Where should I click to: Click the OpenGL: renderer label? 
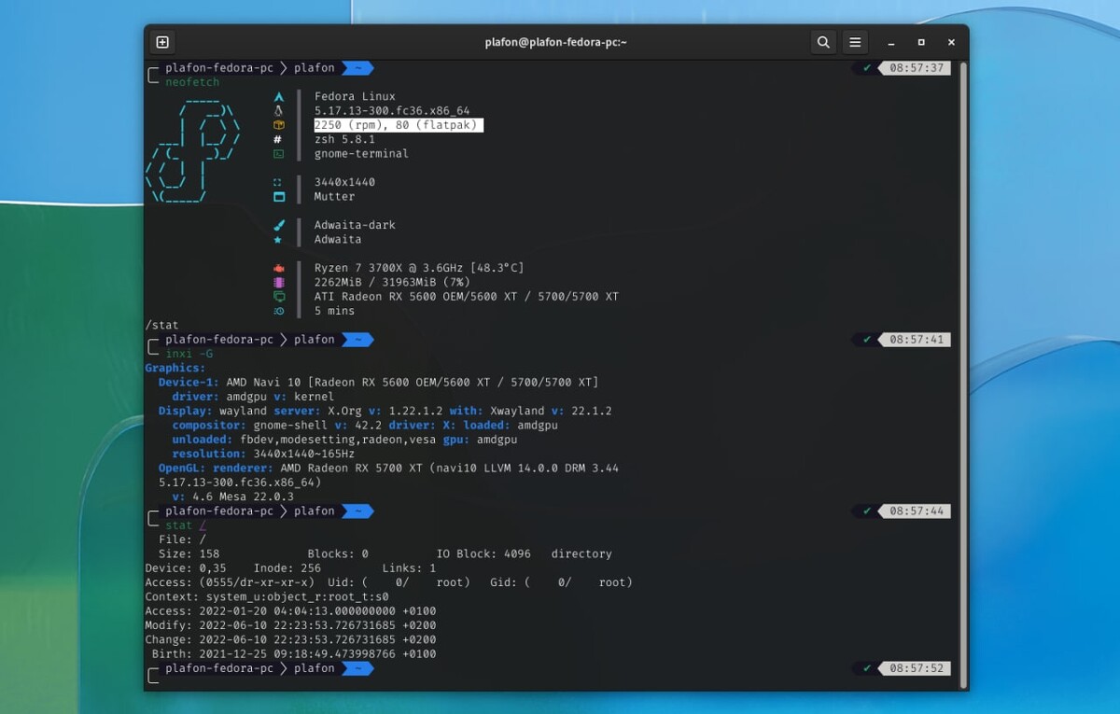pos(217,469)
